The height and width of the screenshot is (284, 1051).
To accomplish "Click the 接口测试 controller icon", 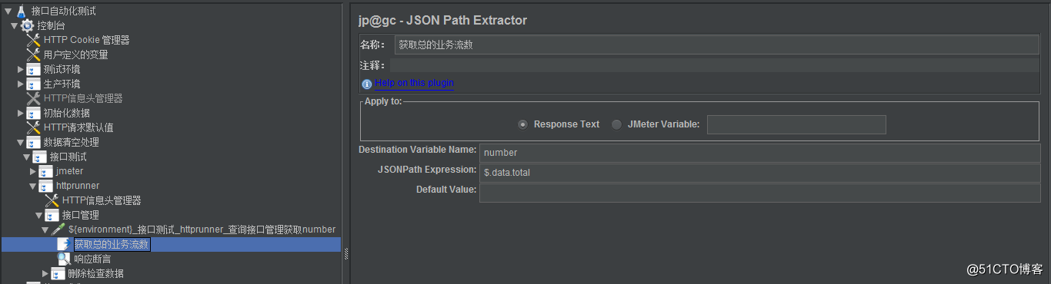I will (40, 157).
